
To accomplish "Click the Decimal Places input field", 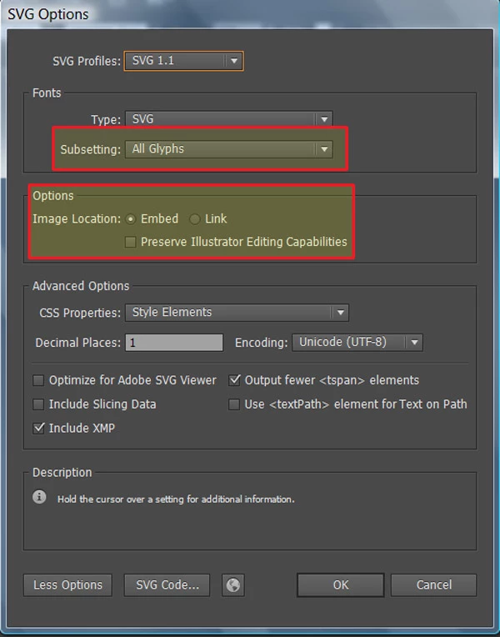I will click(174, 343).
